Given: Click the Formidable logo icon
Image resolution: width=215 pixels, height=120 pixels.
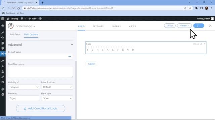Looking at the screenshot, I should point(11,26).
